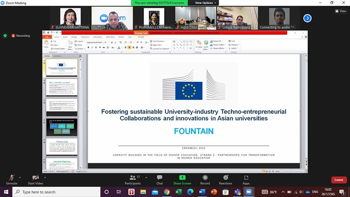Image resolution: width=350 pixels, height=197 pixels.
Task: Open the Shape Outline menu
Action: coord(217,45)
